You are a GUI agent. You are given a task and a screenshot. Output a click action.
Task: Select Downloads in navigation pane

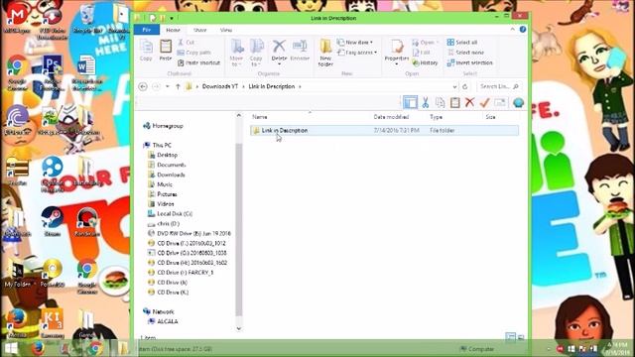click(x=167, y=175)
